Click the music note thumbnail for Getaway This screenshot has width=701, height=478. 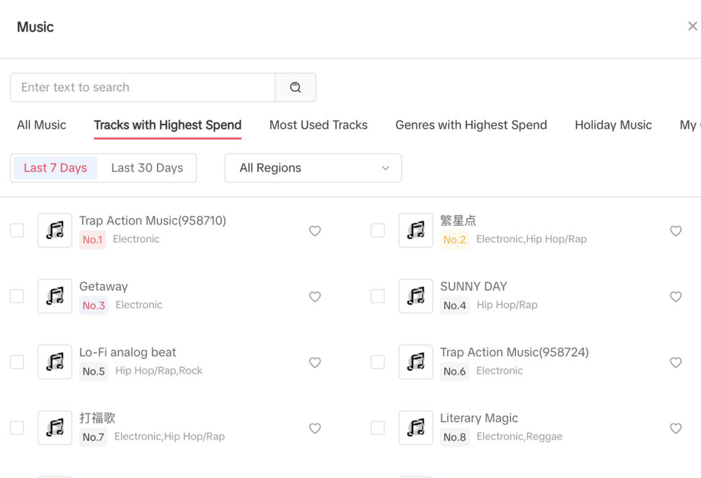click(x=55, y=296)
